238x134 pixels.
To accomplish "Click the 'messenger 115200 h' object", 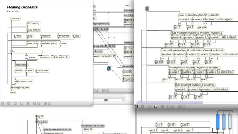I will 20,88.
